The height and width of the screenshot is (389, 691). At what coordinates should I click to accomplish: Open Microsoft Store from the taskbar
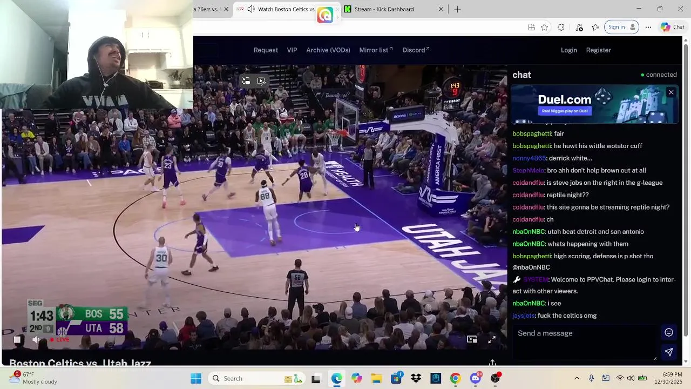[x=396, y=378]
